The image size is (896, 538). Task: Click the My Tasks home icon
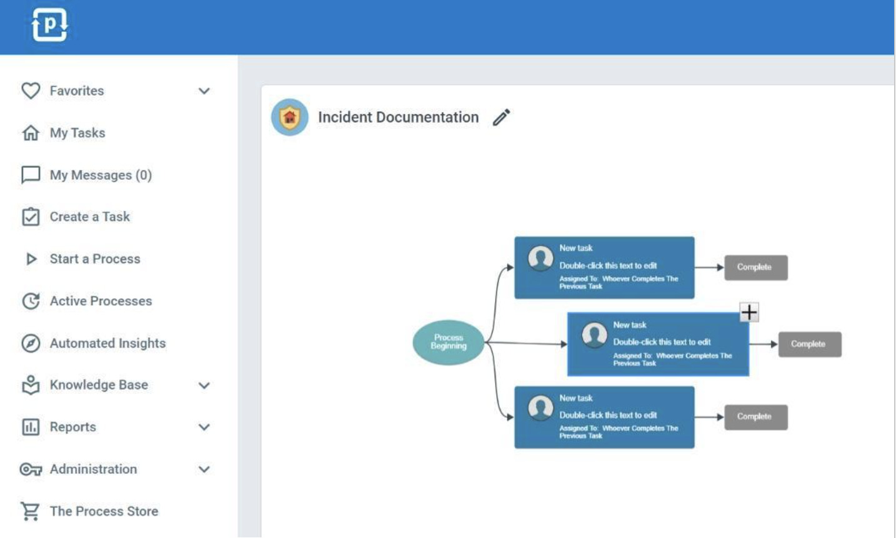31,133
